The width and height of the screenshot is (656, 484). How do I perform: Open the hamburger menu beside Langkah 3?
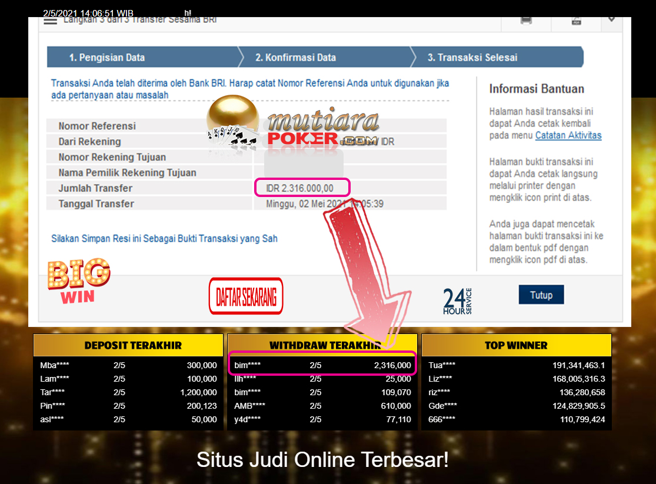[x=50, y=21]
